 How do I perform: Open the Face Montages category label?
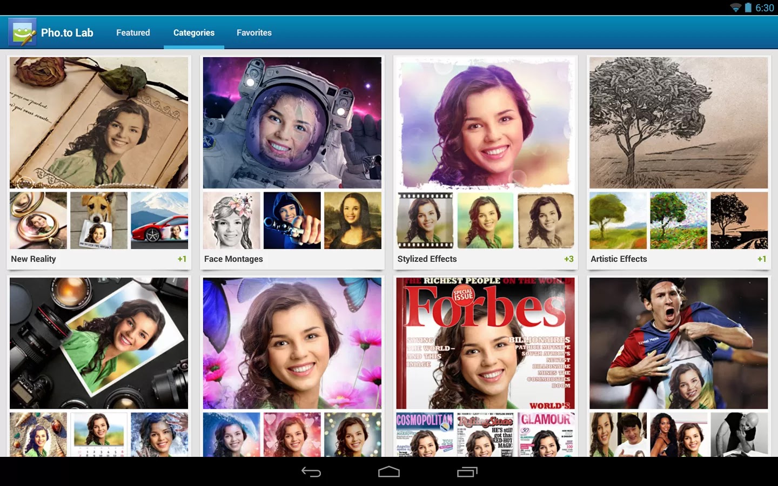[x=233, y=259]
